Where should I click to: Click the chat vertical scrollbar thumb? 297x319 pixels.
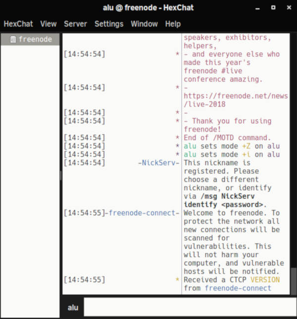pos(294,281)
